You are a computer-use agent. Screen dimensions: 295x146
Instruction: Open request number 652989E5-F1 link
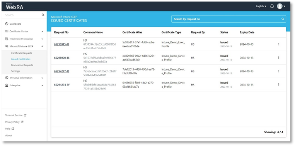click(61, 44)
